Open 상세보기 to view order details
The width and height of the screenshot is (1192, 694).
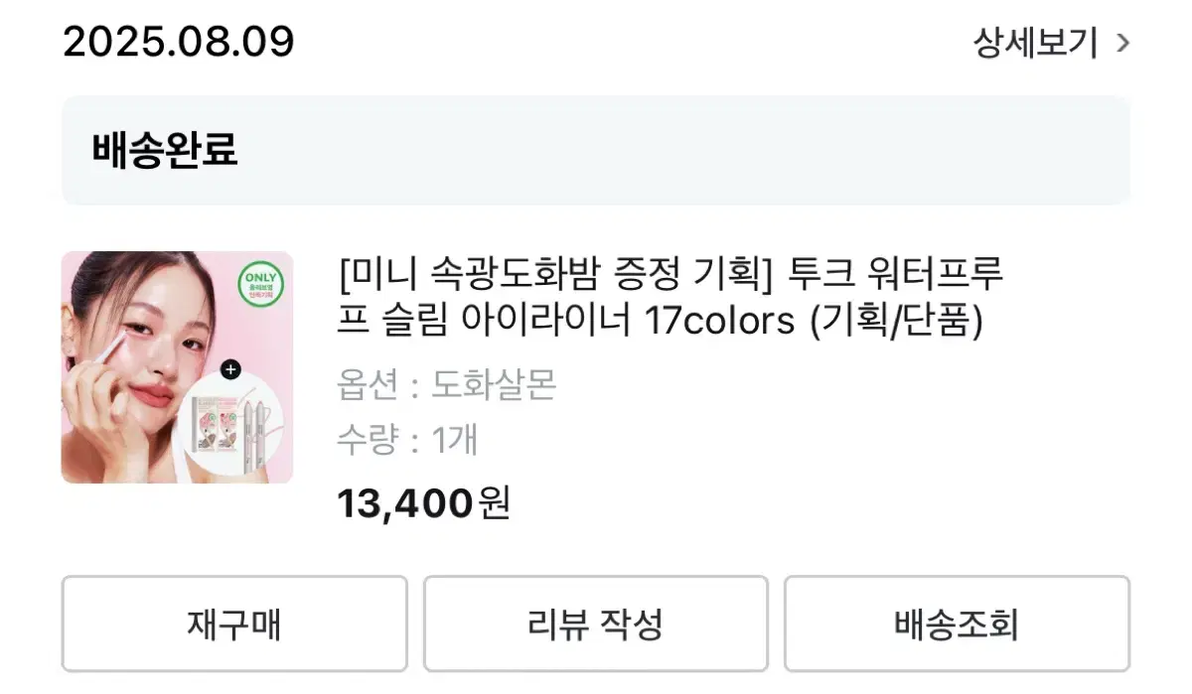point(1033,43)
